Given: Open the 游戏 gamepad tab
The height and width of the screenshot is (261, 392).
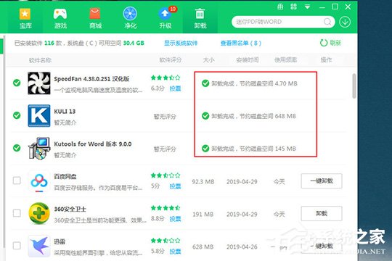Looking at the screenshot, I should click(x=60, y=18).
